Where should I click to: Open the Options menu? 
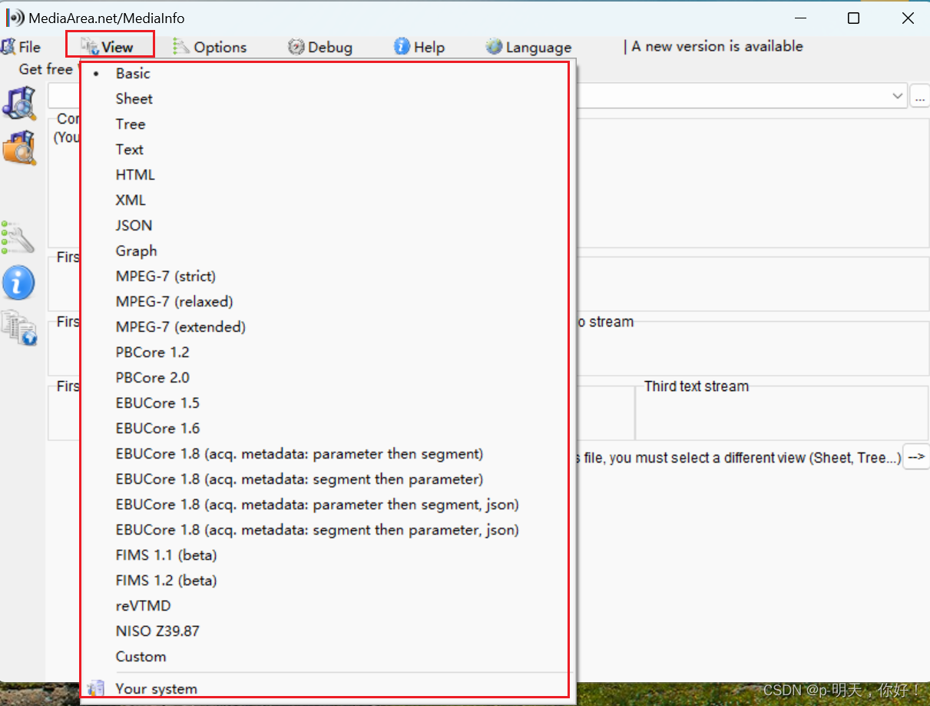point(210,47)
